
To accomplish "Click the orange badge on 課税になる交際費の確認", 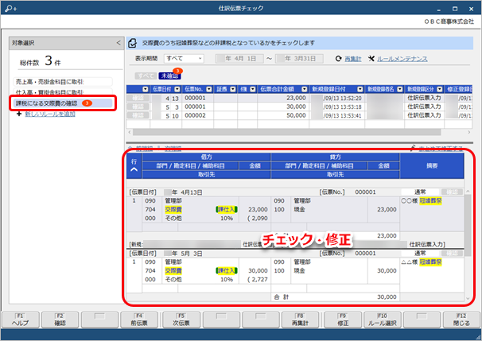I will (x=87, y=103).
